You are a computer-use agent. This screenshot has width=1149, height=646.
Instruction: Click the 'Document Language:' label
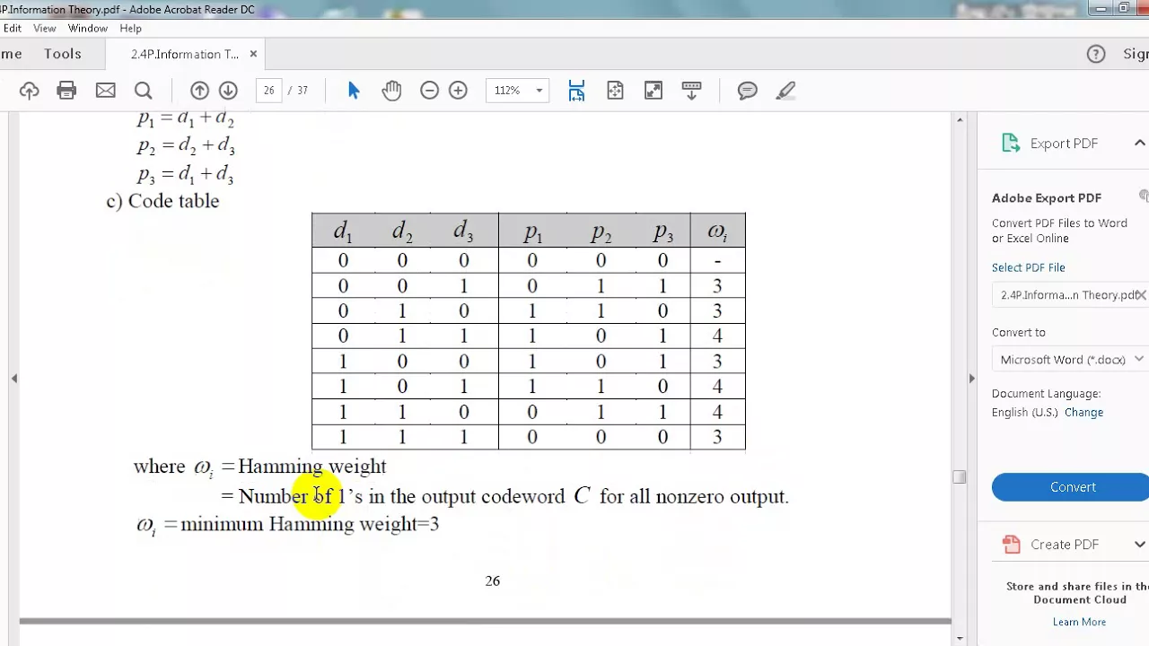click(x=1046, y=394)
